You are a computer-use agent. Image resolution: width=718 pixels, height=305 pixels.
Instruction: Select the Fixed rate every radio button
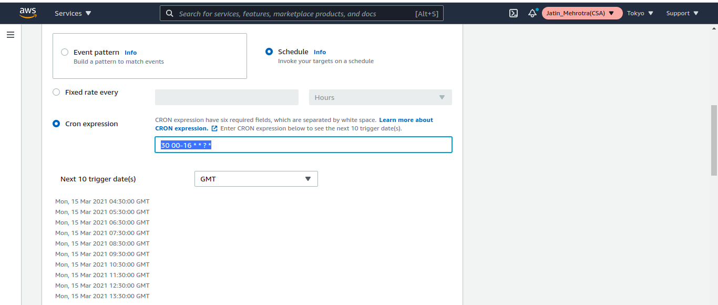coord(56,91)
